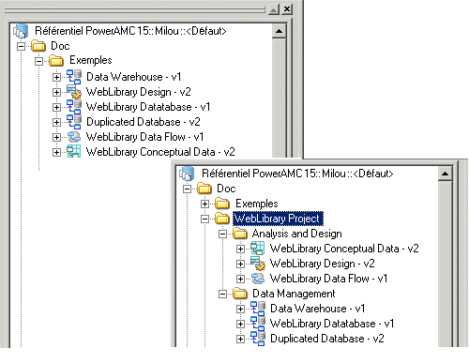Select the 'Data Management' folder label
Screen dimensions: 469x363
tap(294, 294)
